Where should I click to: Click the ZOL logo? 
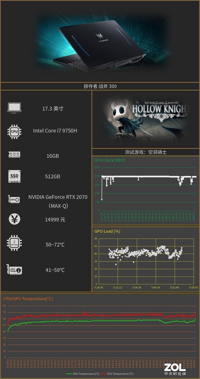coord(175,367)
